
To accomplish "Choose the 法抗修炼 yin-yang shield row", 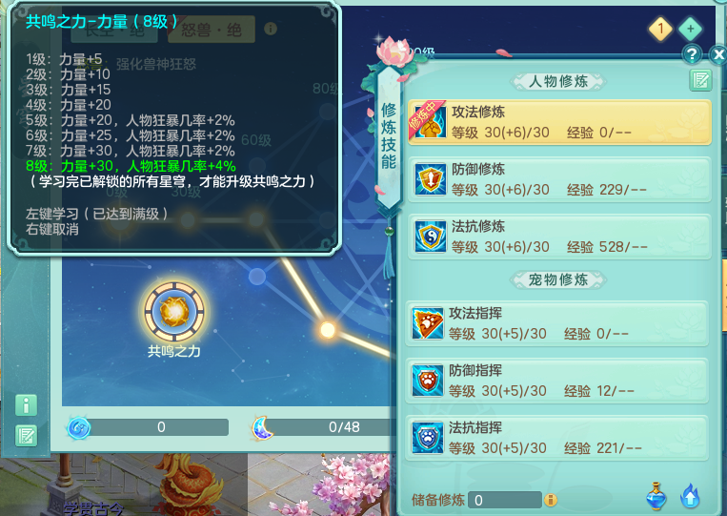I will click(559, 237).
